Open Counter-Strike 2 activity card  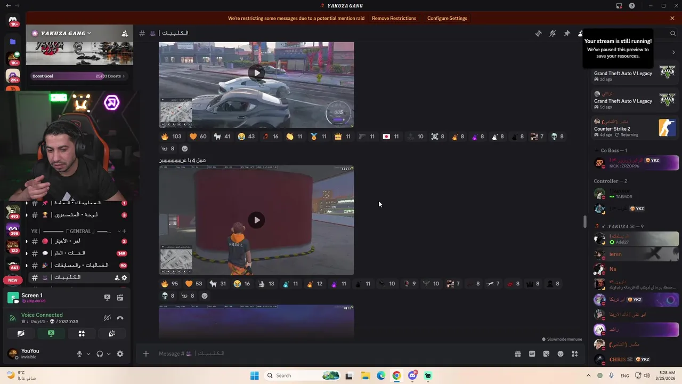point(636,128)
